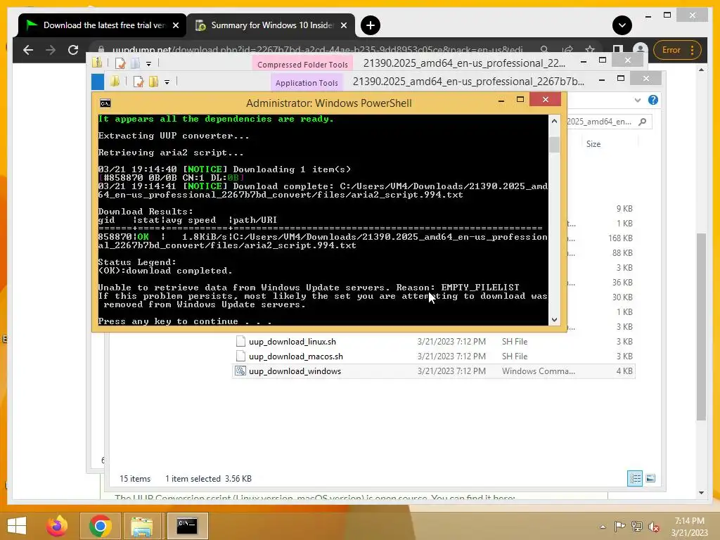This screenshot has height=540, width=720.
Task: Show hidden system tray icons
Action: pos(603,527)
